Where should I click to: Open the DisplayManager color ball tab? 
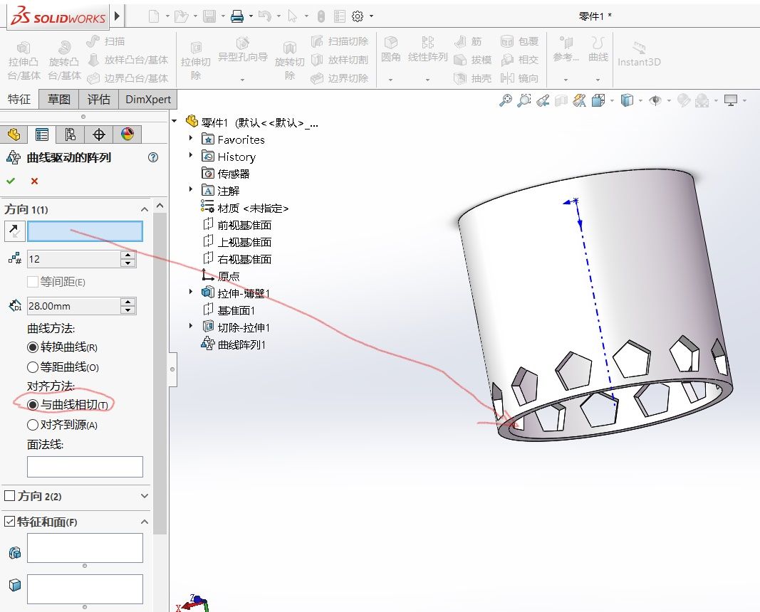[x=127, y=134]
